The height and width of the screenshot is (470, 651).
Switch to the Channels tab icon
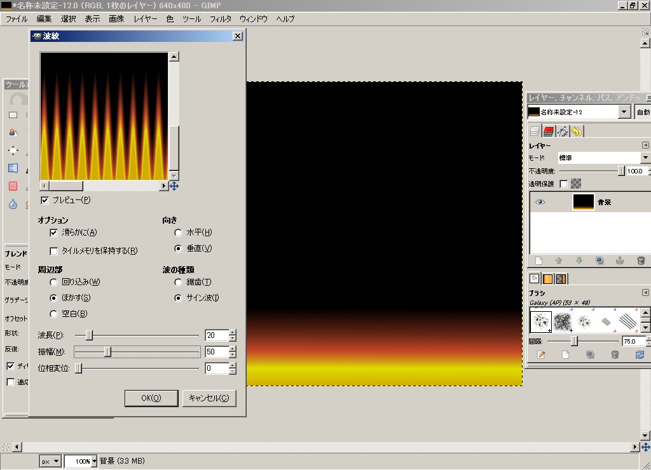549,131
